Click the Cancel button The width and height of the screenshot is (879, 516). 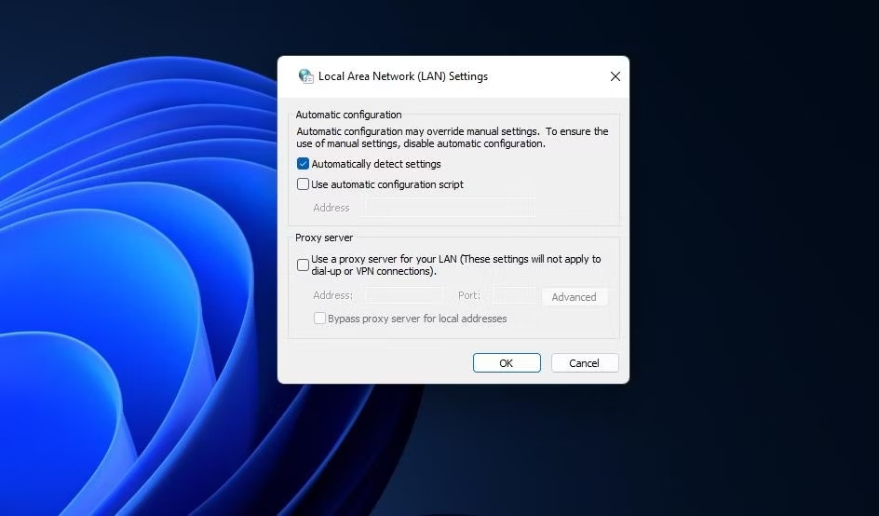click(x=584, y=363)
